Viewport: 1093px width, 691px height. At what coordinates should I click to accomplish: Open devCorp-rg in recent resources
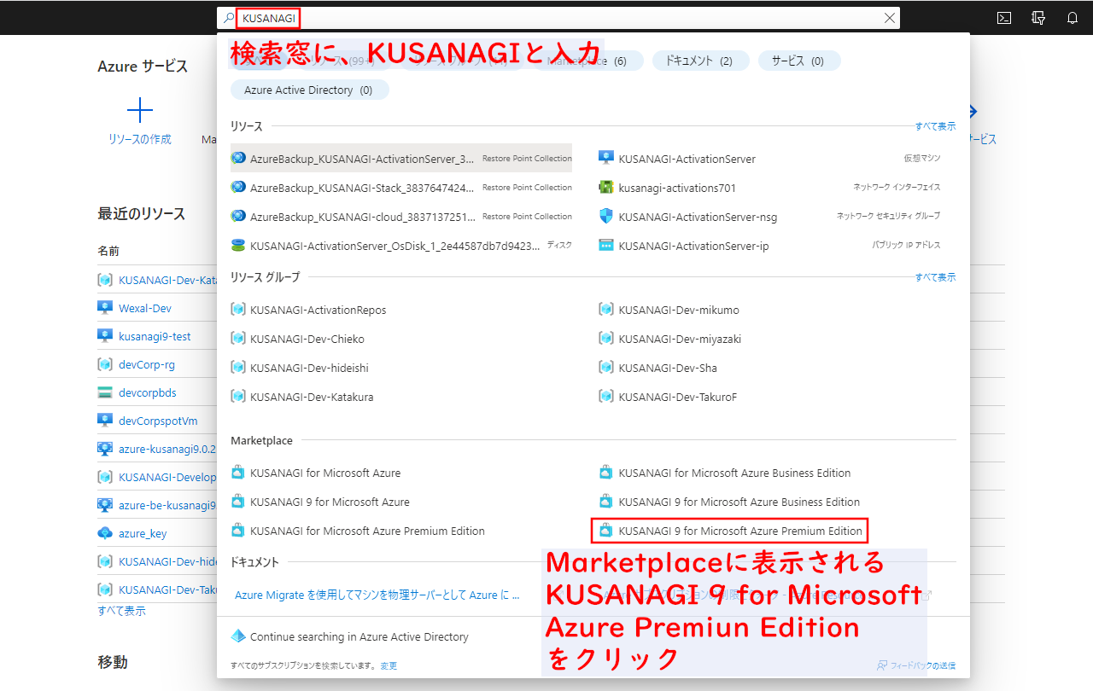(147, 364)
